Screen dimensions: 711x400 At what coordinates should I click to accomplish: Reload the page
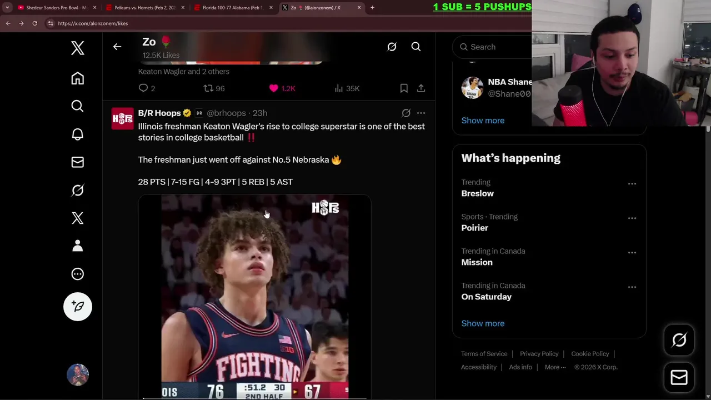pos(34,23)
